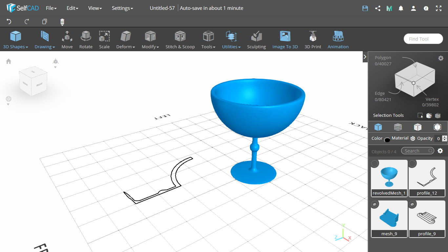Select the Sculpting tool
Screen dimensions: 448x252
pyautogui.click(x=256, y=40)
